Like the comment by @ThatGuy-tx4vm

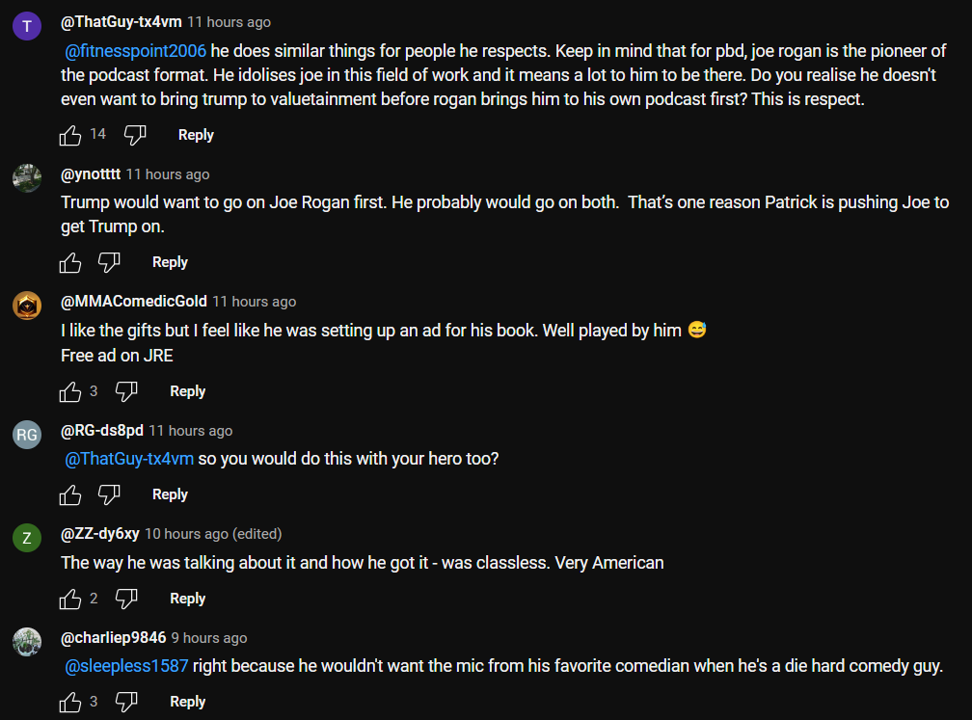(x=70, y=136)
